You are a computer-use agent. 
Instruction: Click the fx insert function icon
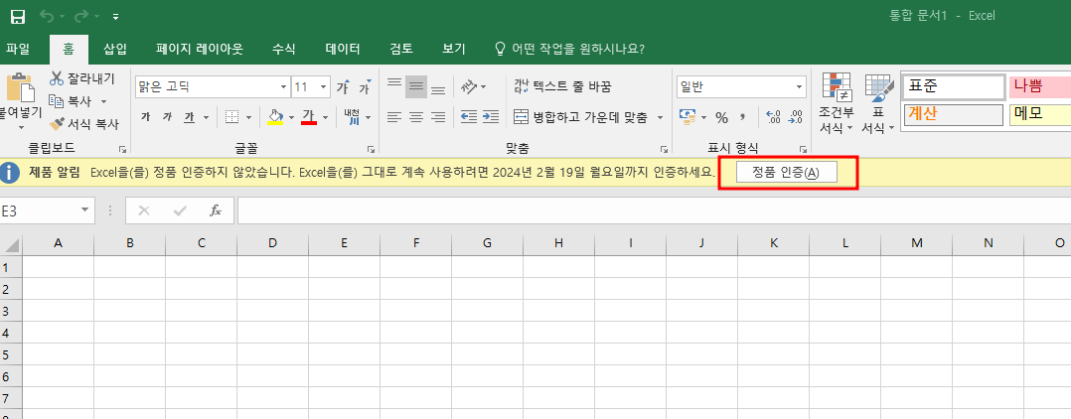coord(216,210)
